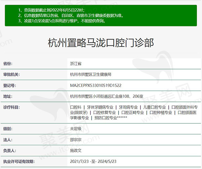The height and width of the screenshot is (169, 202).
Task: Click the 负责人 label
Action: [10, 151]
